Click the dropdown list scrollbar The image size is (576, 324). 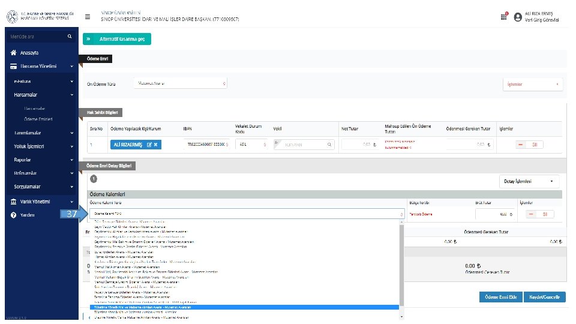[x=401, y=265]
